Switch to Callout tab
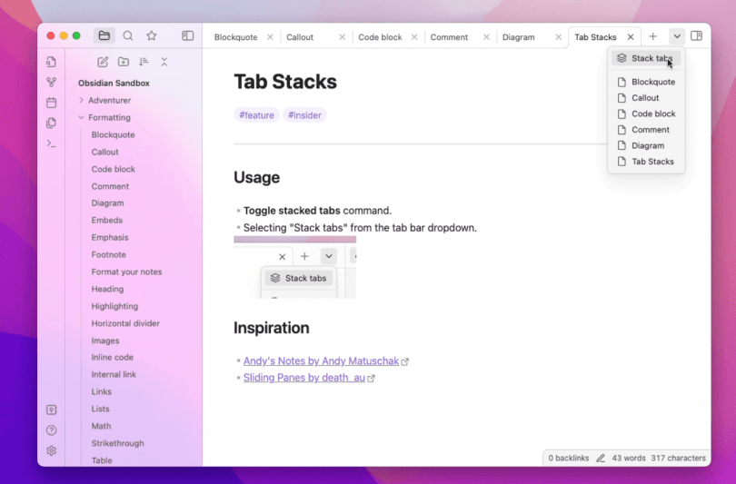The height and width of the screenshot is (484, 736). point(300,37)
